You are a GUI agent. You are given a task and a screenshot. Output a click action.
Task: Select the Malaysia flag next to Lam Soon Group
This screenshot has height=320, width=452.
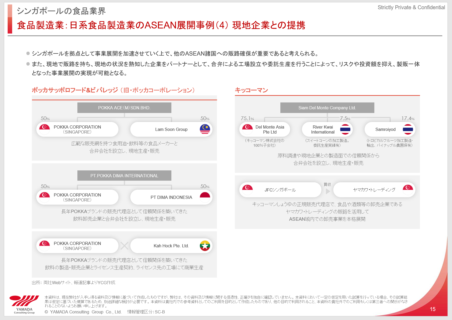click(205, 129)
